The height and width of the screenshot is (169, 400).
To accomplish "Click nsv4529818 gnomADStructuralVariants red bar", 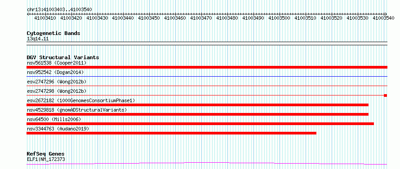I will [x=197, y=114].
